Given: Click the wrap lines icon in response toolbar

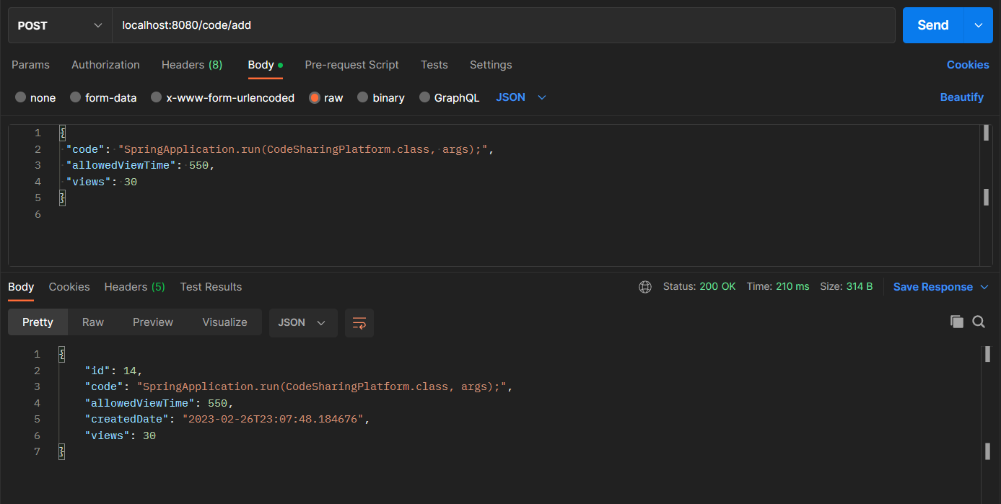Looking at the screenshot, I should point(359,323).
